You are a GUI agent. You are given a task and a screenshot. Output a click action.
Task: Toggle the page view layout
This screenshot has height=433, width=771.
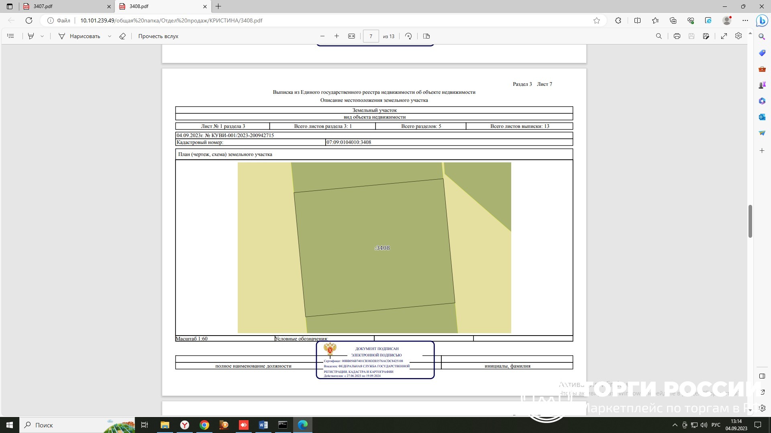pos(426,36)
